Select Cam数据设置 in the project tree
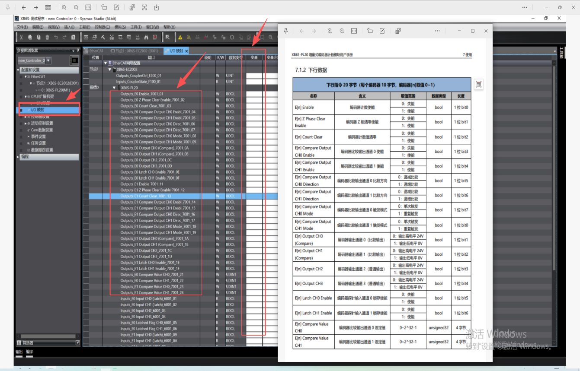 (x=42, y=130)
